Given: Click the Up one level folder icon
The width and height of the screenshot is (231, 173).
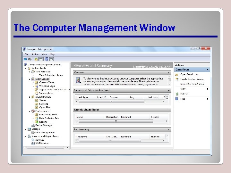Looking at the screenshot, I should coord(36,59).
